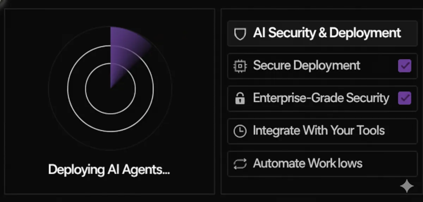Click the Deploying AI Agents status text
Viewport: 423px width, 202px height.
(x=109, y=170)
